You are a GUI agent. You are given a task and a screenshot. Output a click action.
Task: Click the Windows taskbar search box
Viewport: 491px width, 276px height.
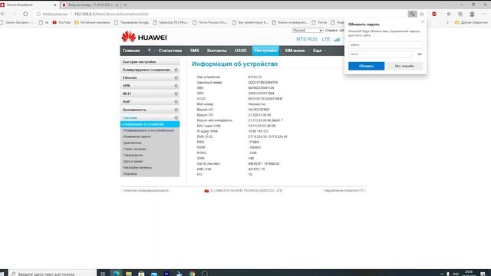click(52, 273)
